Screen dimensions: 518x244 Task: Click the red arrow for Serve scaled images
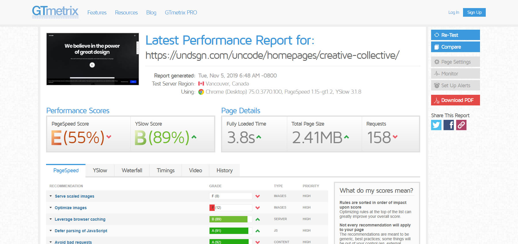point(258,196)
